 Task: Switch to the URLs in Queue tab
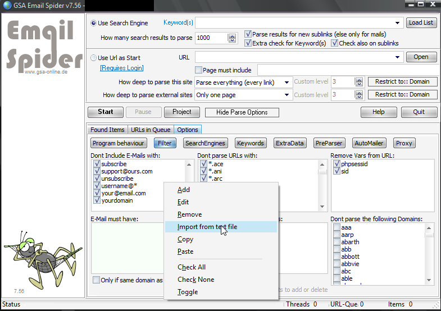151,130
